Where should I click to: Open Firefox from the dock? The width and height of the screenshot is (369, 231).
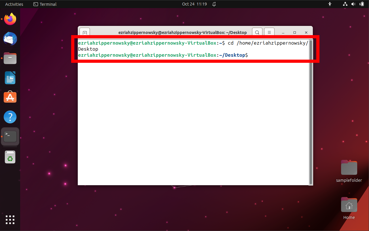tap(10, 19)
